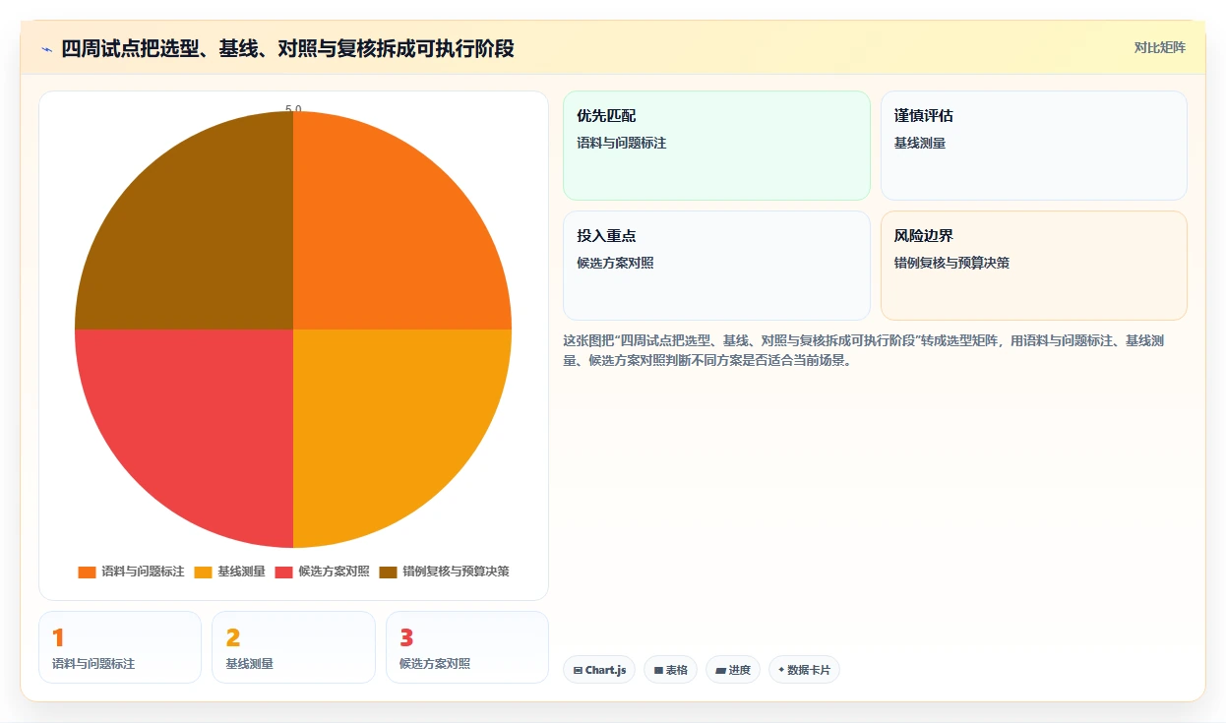Select the Chart.js tag chip
This screenshot has height=723, width=1226.
click(x=599, y=670)
